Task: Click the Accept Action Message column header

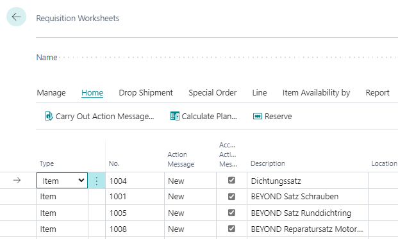Action: point(228,154)
